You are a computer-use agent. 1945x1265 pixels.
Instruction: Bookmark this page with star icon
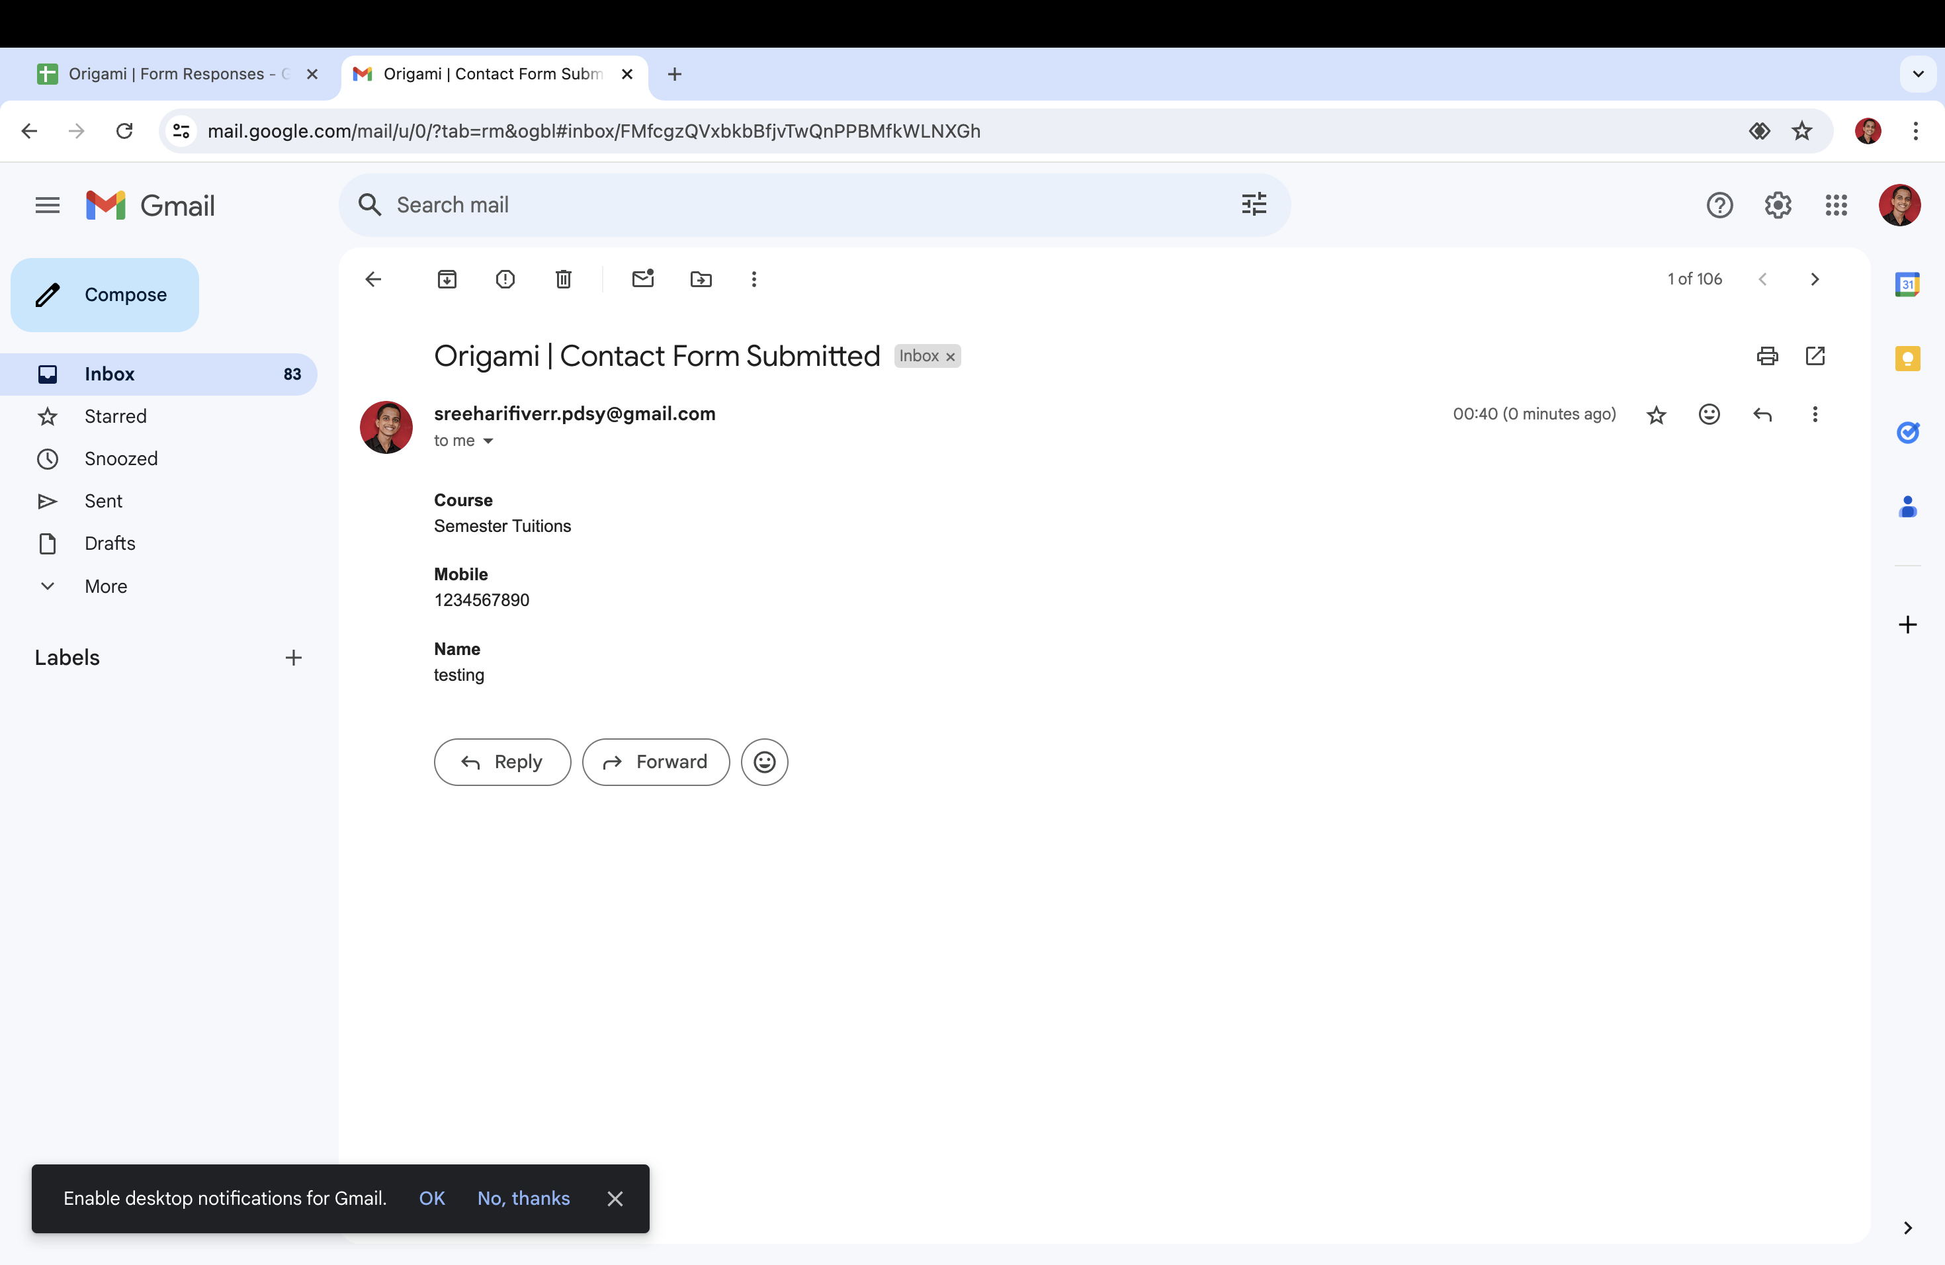click(1801, 131)
